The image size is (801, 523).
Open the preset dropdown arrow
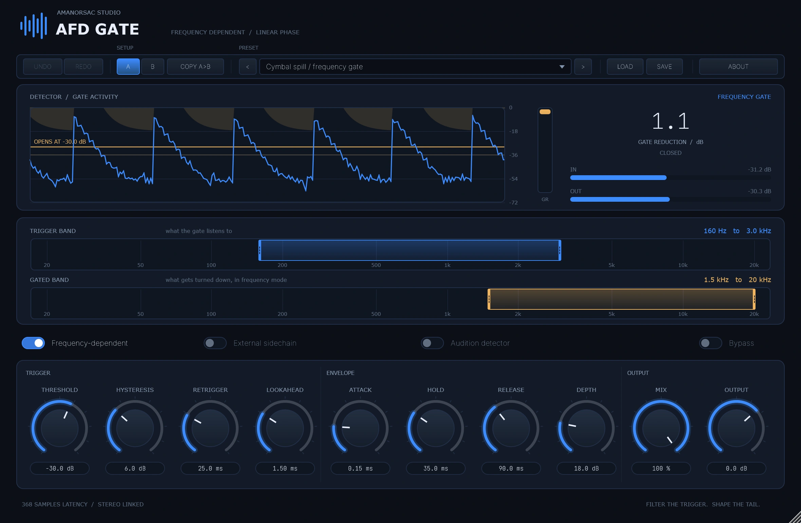[x=562, y=67]
